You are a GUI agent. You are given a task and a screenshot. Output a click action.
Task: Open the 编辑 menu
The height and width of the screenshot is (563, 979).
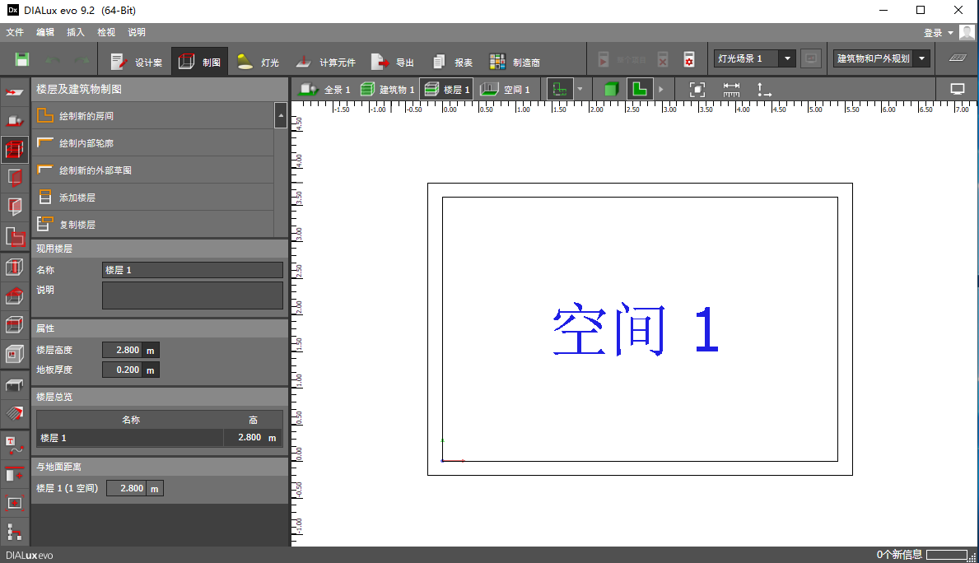coord(45,32)
